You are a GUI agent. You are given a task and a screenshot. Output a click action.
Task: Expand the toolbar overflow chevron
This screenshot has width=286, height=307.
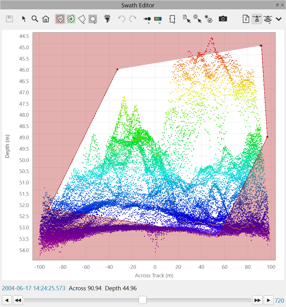pos(279,19)
